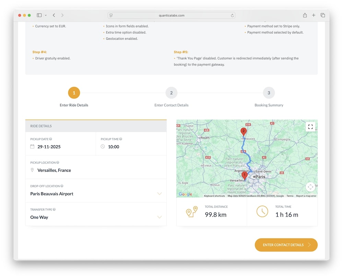The height and width of the screenshot is (278, 343).
Task: Reload the quanticalabs.com page
Action: (232, 15)
